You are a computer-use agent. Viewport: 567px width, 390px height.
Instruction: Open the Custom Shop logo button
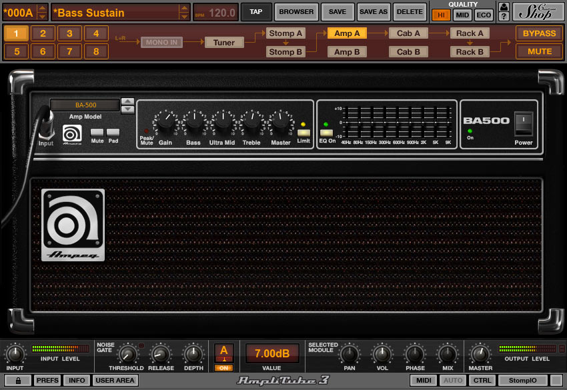[538, 11]
